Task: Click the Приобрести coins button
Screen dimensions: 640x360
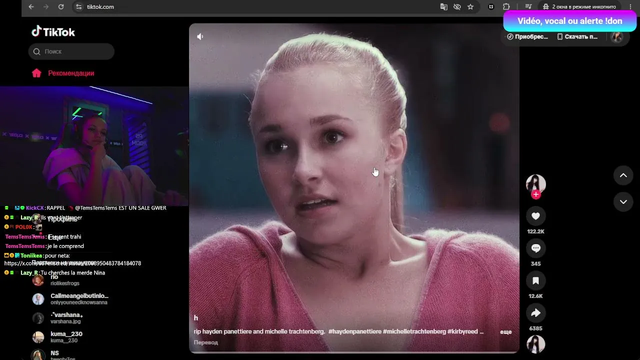Action: (x=527, y=36)
